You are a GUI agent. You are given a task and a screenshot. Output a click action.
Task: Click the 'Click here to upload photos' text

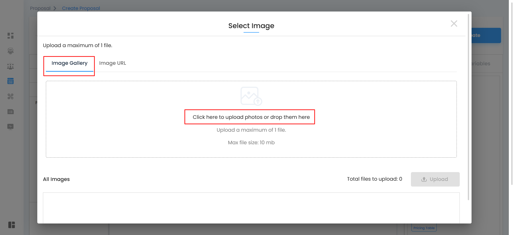coord(251,117)
